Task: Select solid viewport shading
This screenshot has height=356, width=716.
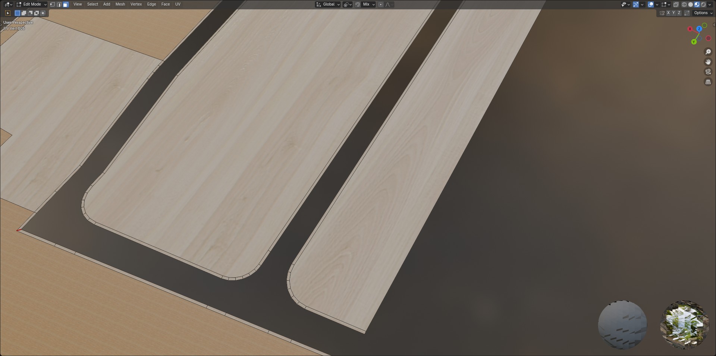Action: pyautogui.click(x=691, y=4)
